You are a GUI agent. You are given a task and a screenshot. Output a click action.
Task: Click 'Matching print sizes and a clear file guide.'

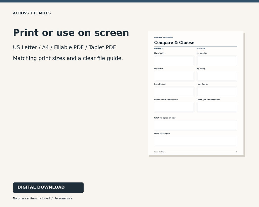click(x=68, y=58)
